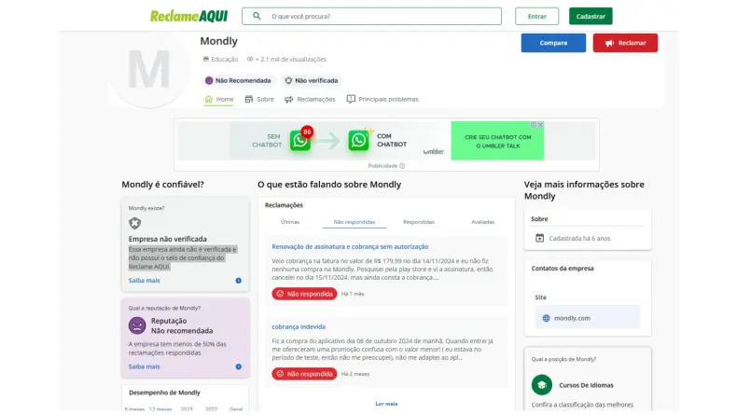
Task: Open the mondly.com site link
Action: 587,318
